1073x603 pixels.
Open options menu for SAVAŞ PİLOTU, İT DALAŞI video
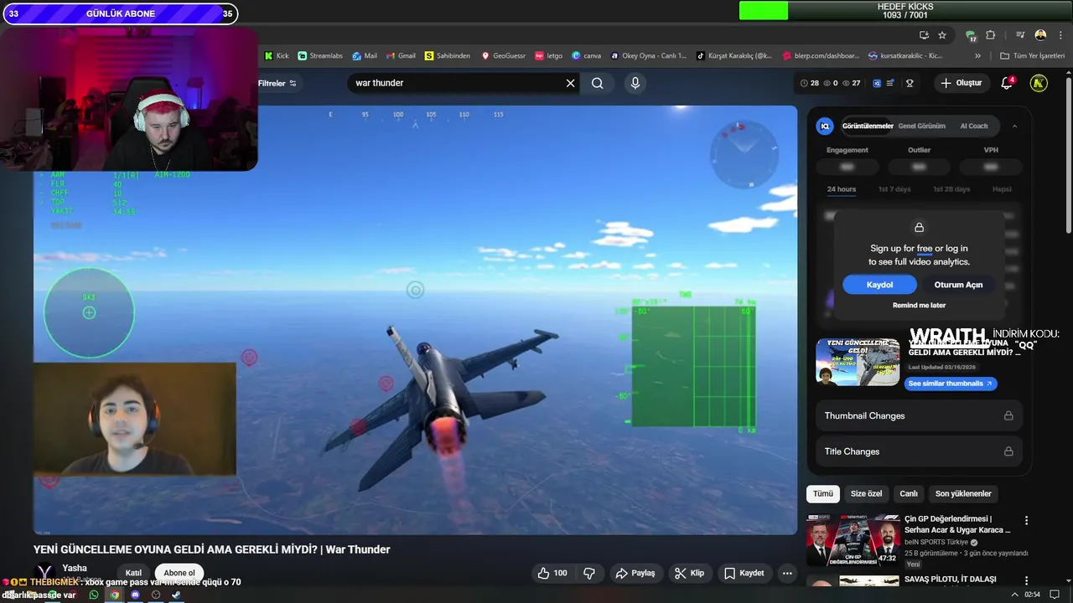tap(1026, 580)
